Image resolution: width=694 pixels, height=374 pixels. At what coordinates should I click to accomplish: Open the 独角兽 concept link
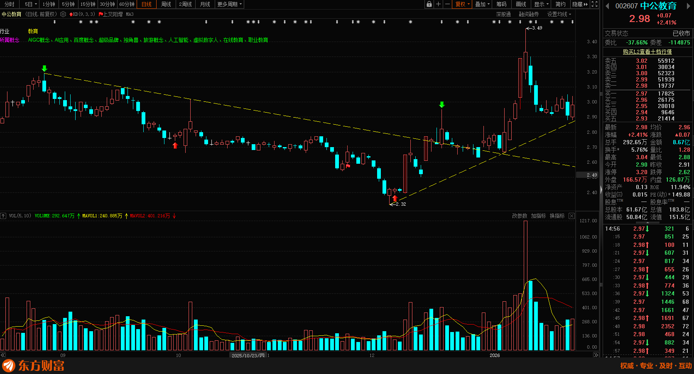point(131,40)
